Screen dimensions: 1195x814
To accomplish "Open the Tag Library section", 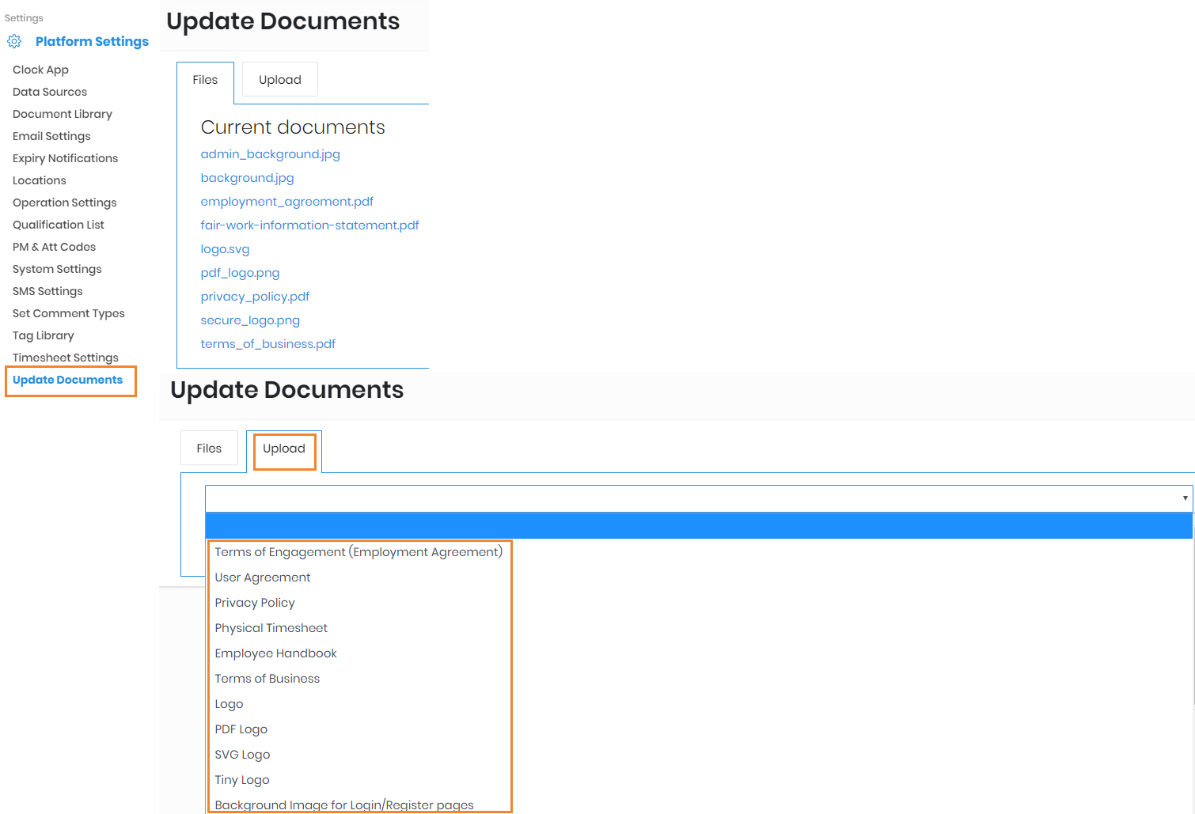I will (x=44, y=336).
